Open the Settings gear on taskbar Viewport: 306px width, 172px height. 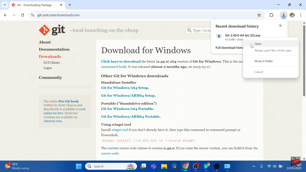tap(217, 166)
